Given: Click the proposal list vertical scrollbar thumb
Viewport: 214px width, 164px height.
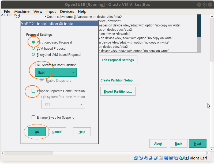Looking at the screenshot, I should (x=199, y=26).
